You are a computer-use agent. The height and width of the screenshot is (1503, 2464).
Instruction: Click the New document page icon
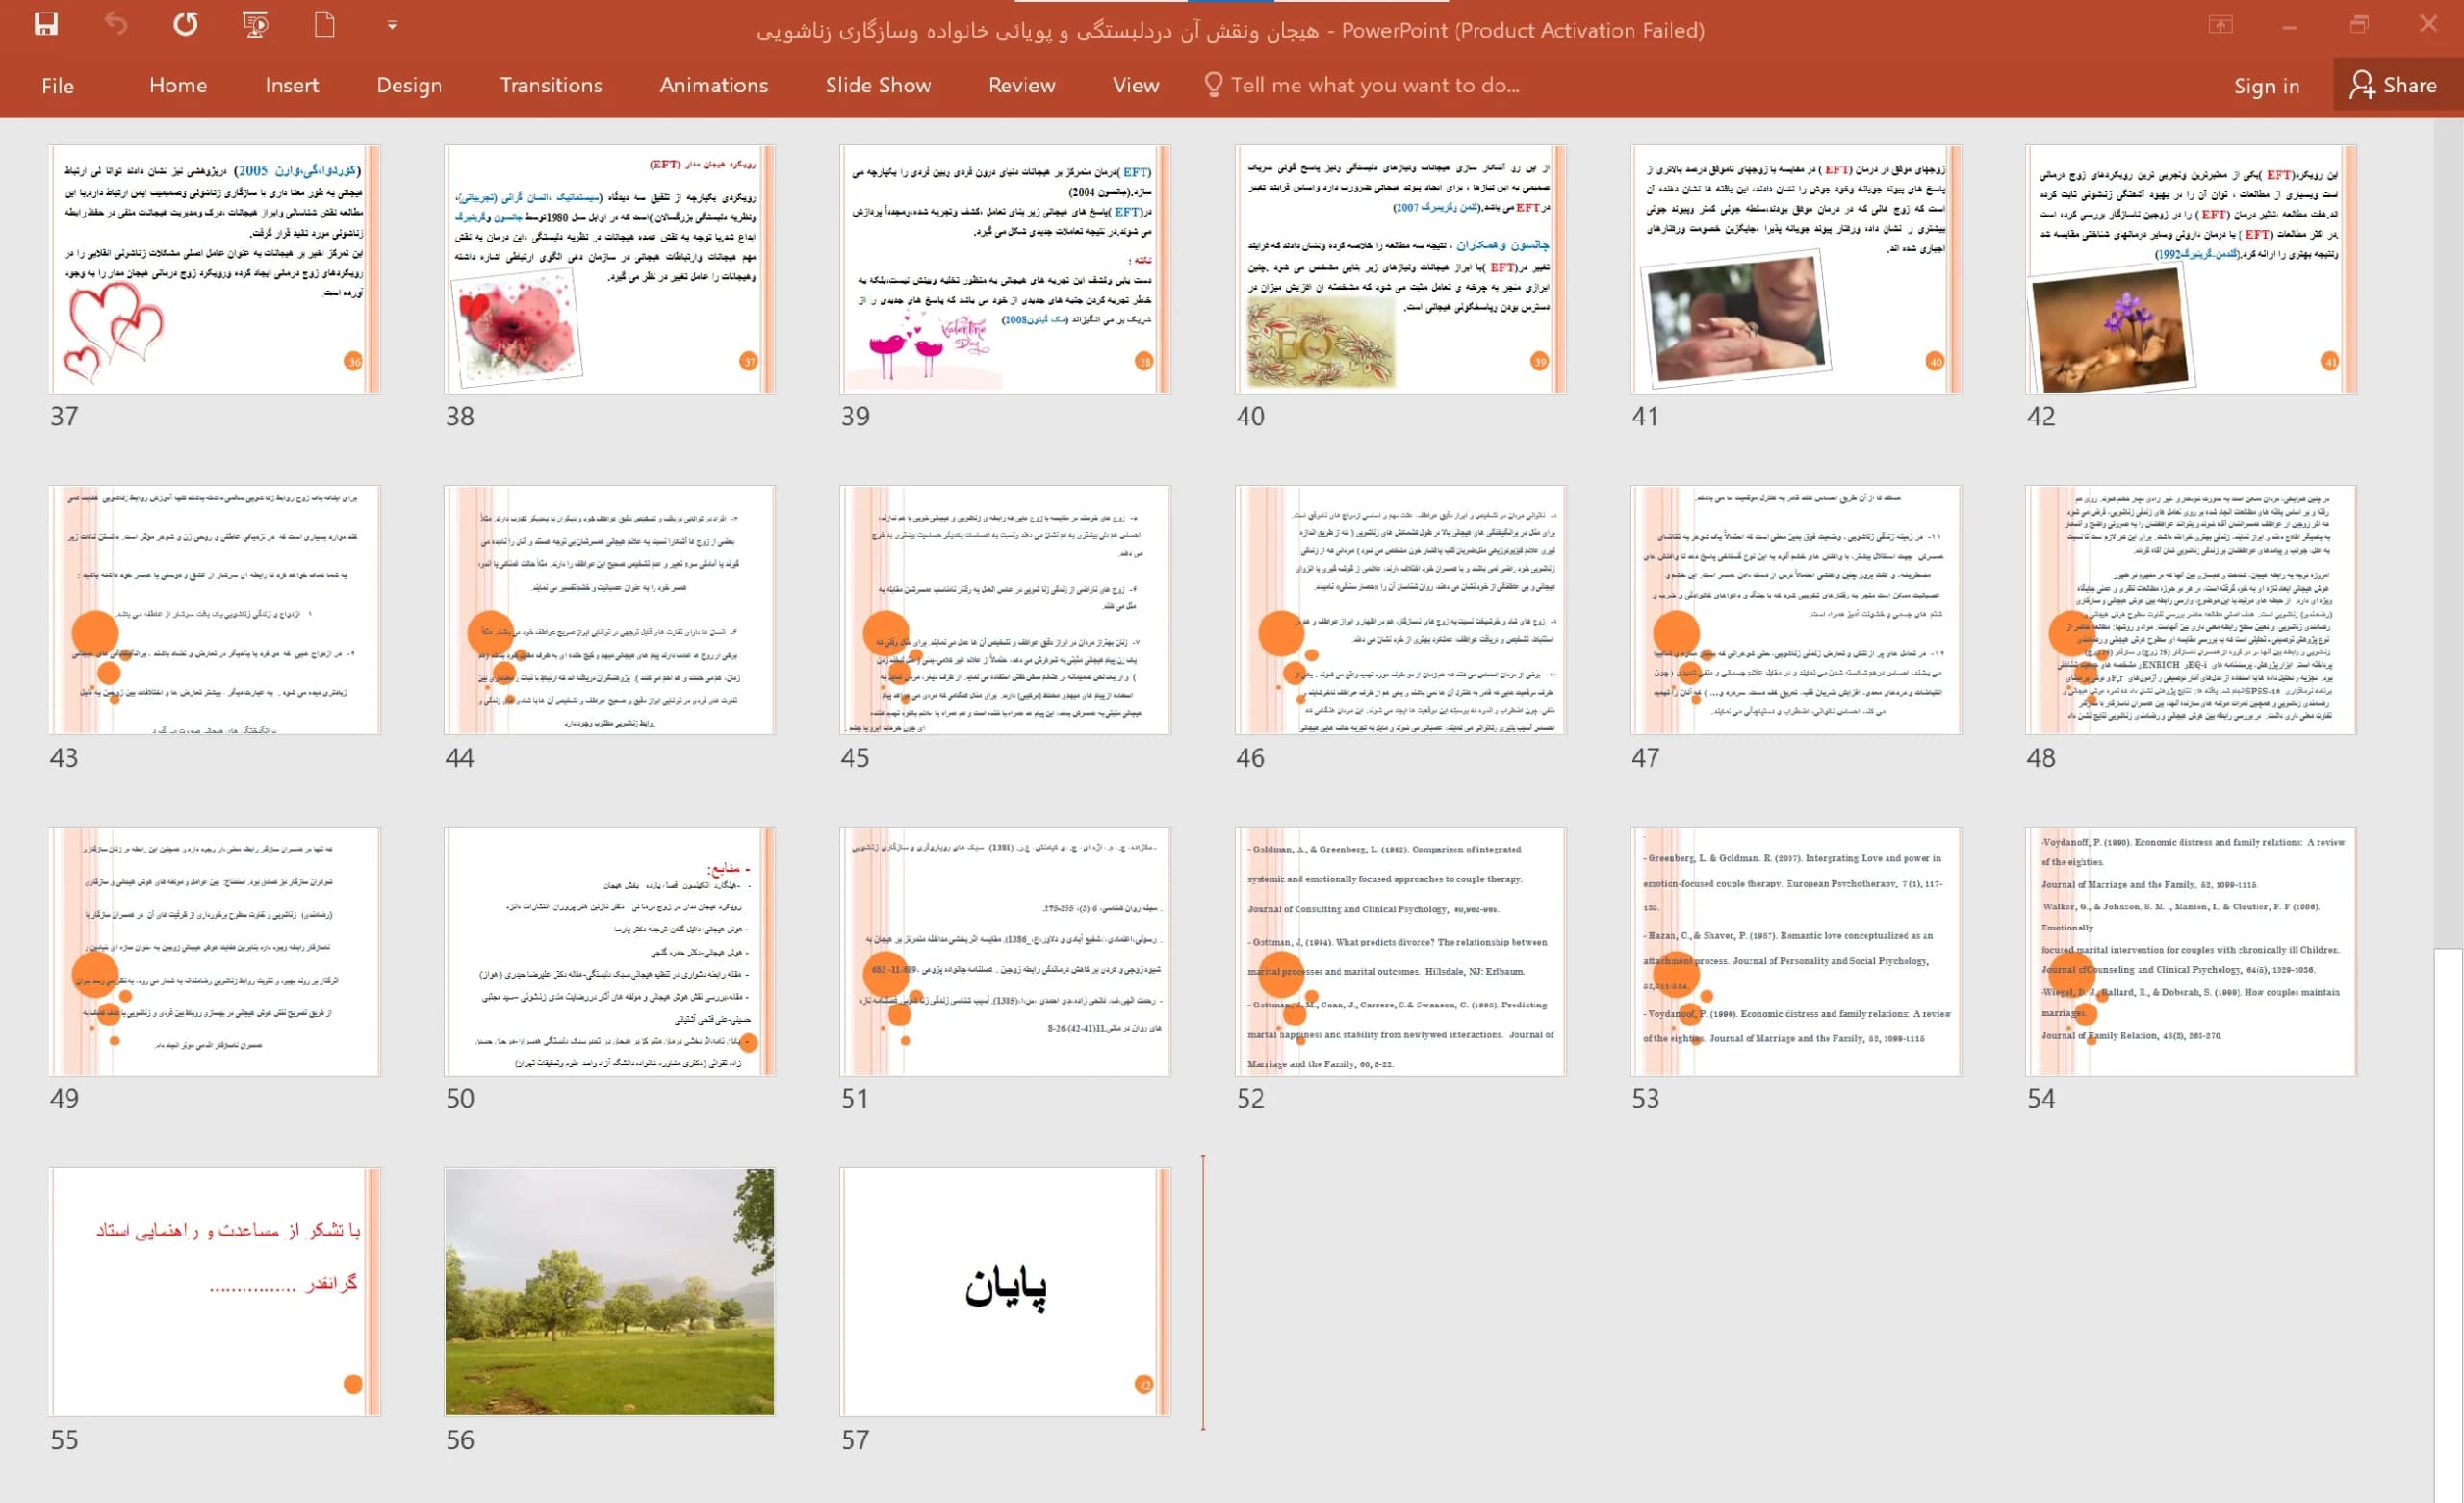point(324,24)
